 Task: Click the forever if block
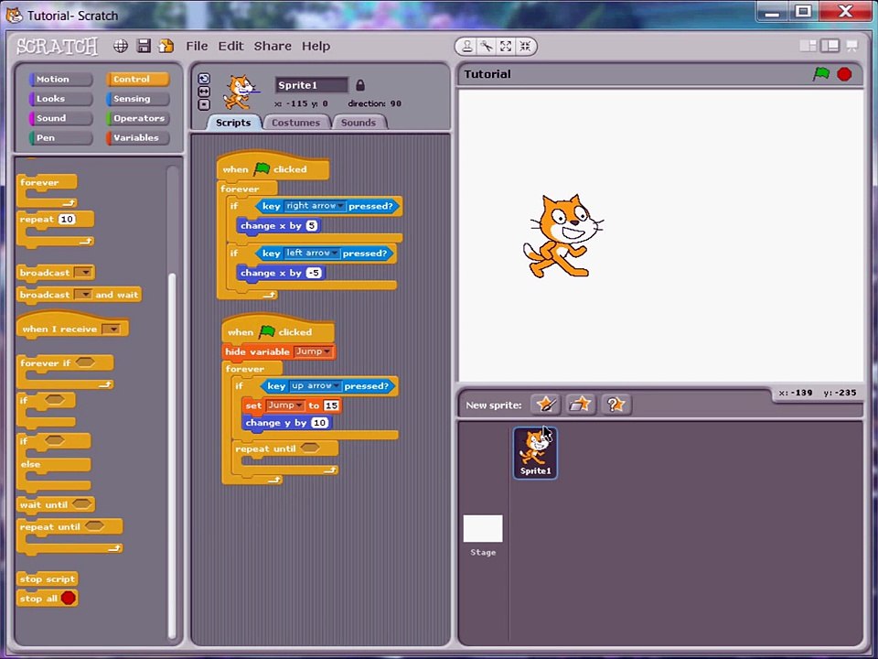pyautogui.click(x=65, y=372)
